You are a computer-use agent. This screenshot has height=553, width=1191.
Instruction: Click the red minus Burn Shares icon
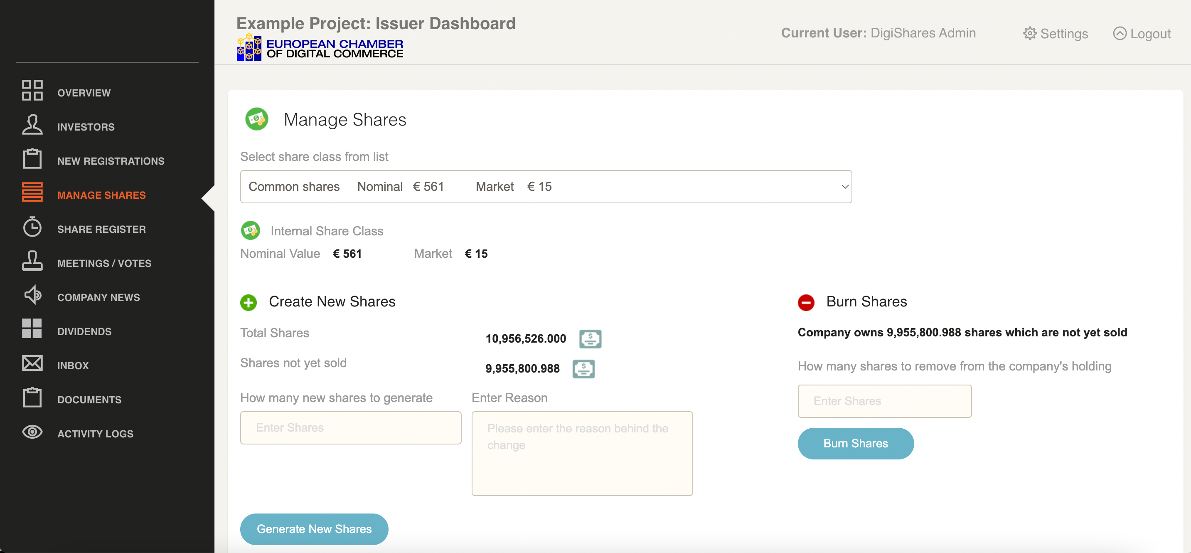(806, 303)
